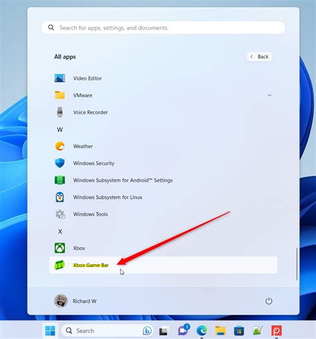Click the power button icon
Screen dimensions: 316x339
pos(269,301)
